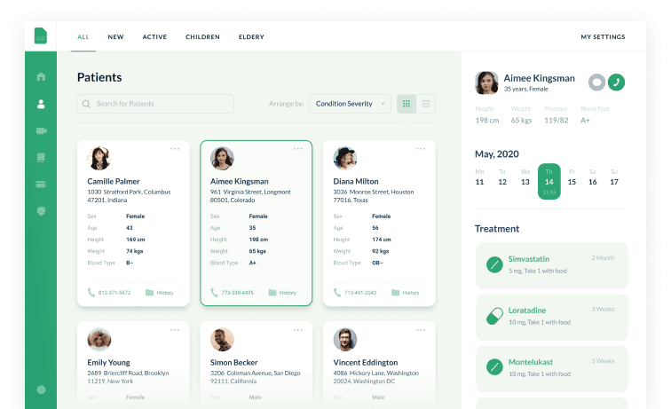Click the home icon in the sidebar

click(41, 76)
